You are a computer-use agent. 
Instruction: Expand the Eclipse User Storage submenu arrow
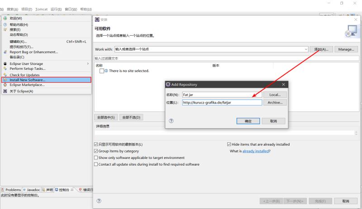tap(88, 63)
